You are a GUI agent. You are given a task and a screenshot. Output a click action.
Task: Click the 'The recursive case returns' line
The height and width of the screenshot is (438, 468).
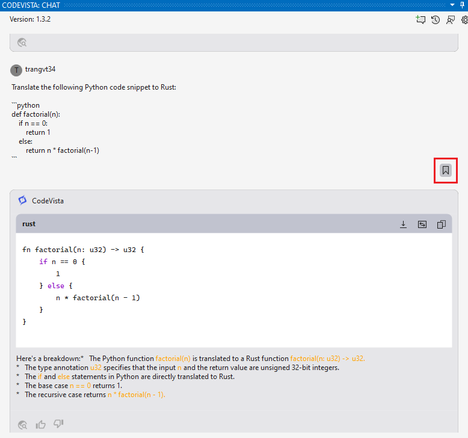coord(91,395)
